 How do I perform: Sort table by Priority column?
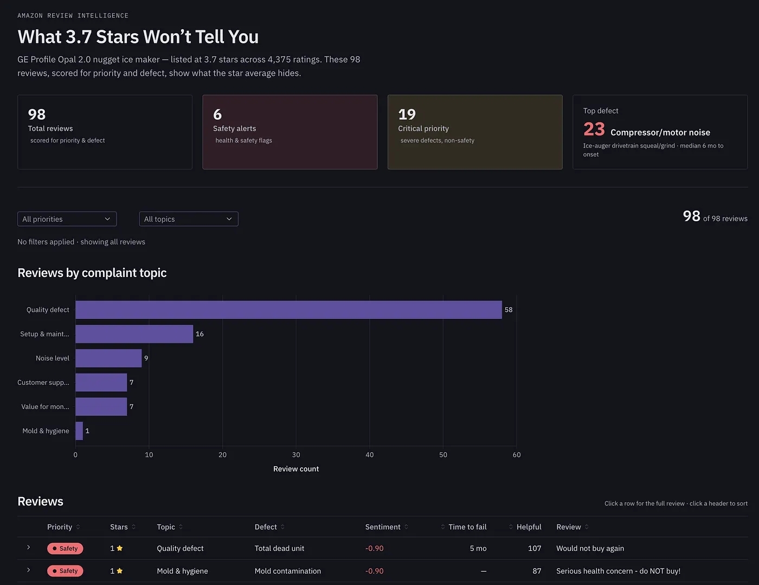point(63,527)
